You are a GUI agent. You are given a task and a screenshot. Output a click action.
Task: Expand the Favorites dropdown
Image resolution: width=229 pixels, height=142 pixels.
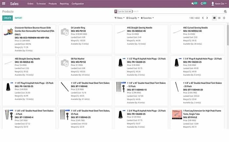147,18
